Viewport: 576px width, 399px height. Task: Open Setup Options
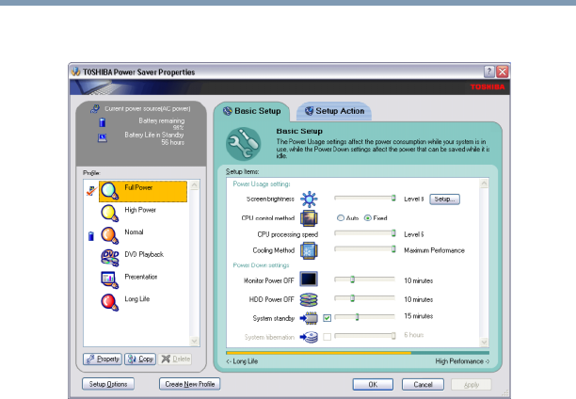(109, 384)
